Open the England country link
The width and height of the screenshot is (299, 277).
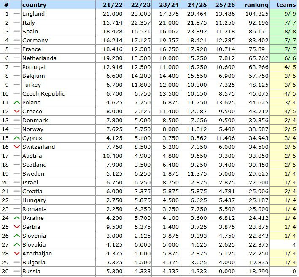33,14
